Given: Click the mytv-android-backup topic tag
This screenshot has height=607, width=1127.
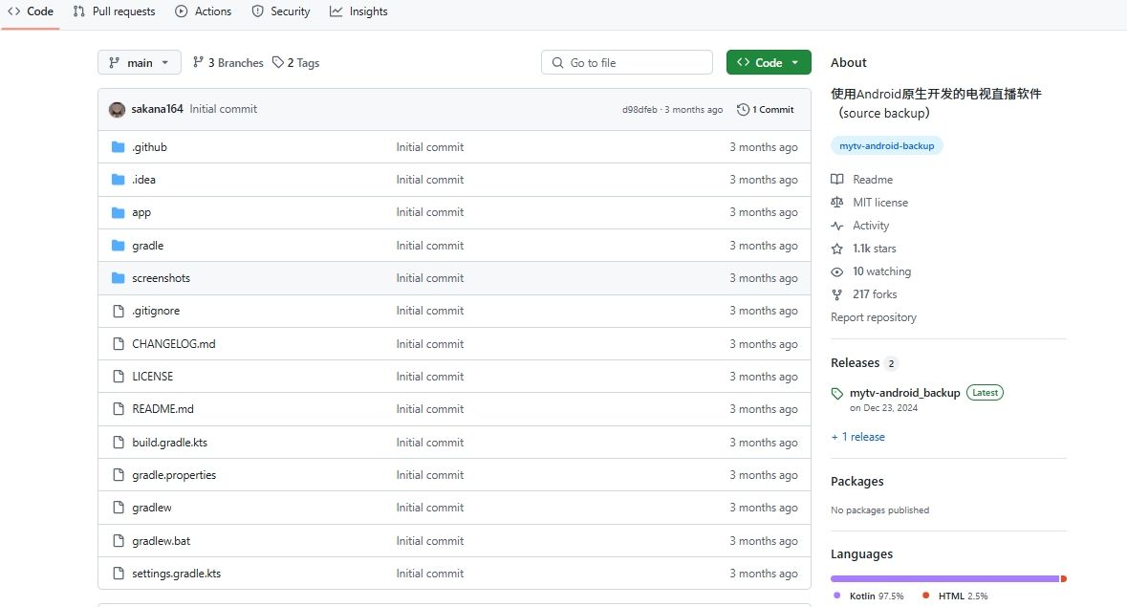Looking at the screenshot, I should click(x=887, y=146).
